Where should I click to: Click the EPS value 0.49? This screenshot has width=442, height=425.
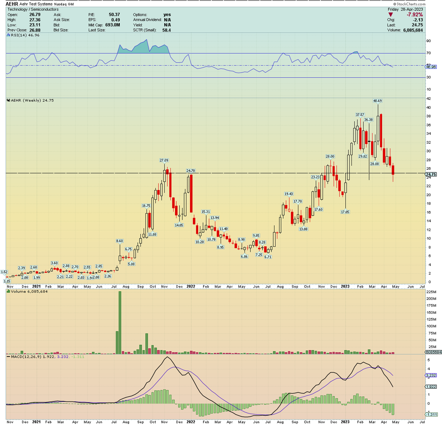click(x=116, y=20)
